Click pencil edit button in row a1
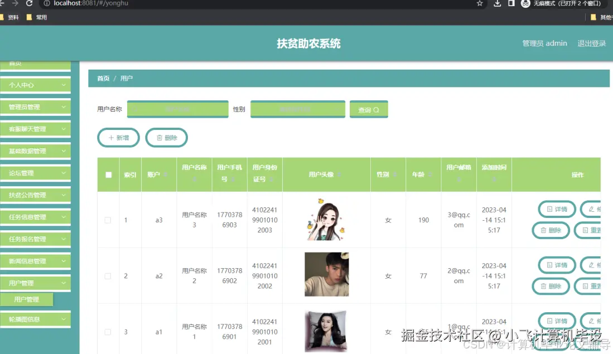 [591, 321]
